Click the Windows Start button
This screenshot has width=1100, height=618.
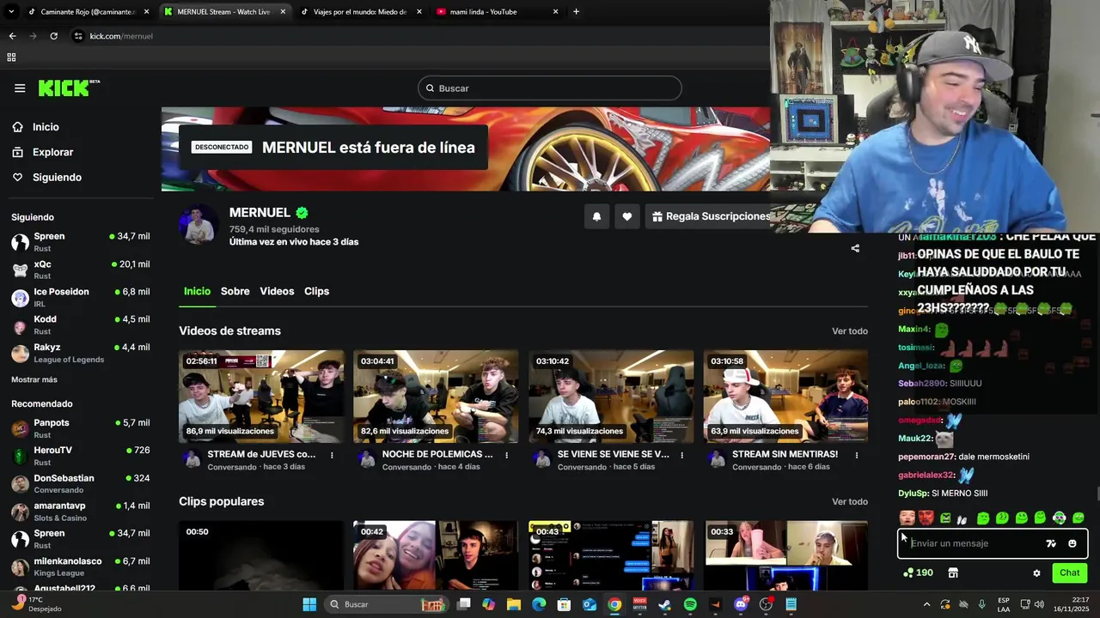(x=309, y=604)
